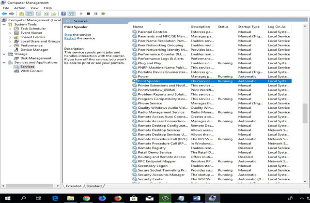Open the View menu
This screenshot has height=203, width=310.
(x=34, y=8)
